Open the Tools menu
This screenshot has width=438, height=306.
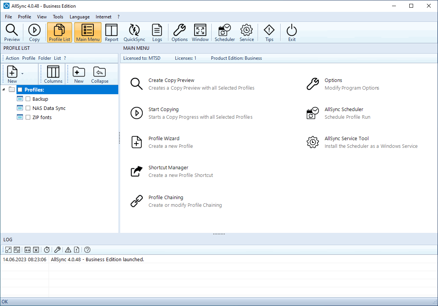(x=58, y=17)
